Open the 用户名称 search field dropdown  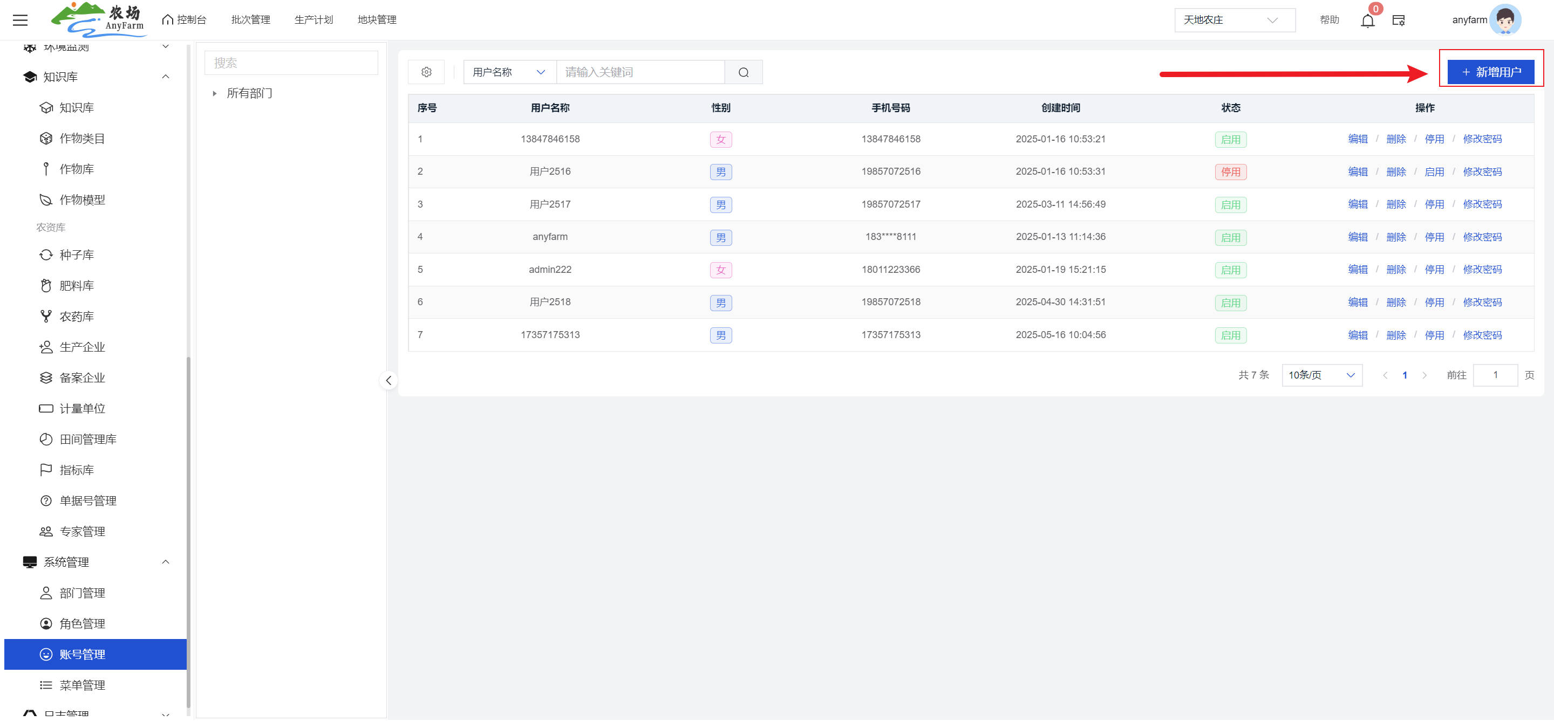[508, 72]
